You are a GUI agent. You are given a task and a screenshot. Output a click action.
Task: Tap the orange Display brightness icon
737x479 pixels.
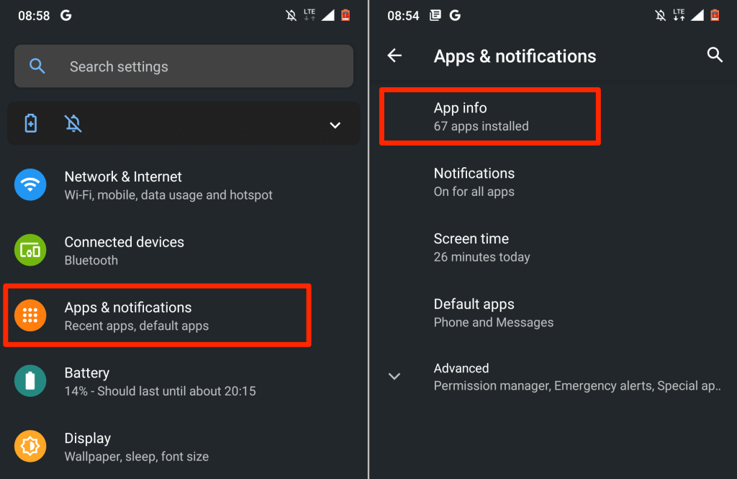pos(30,447)
